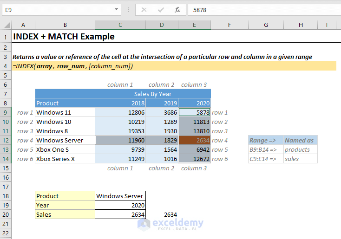Click the 'Xbox One S' product cell

click(65, 150)
